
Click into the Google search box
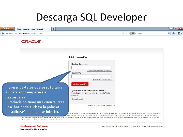click(152, 33)
